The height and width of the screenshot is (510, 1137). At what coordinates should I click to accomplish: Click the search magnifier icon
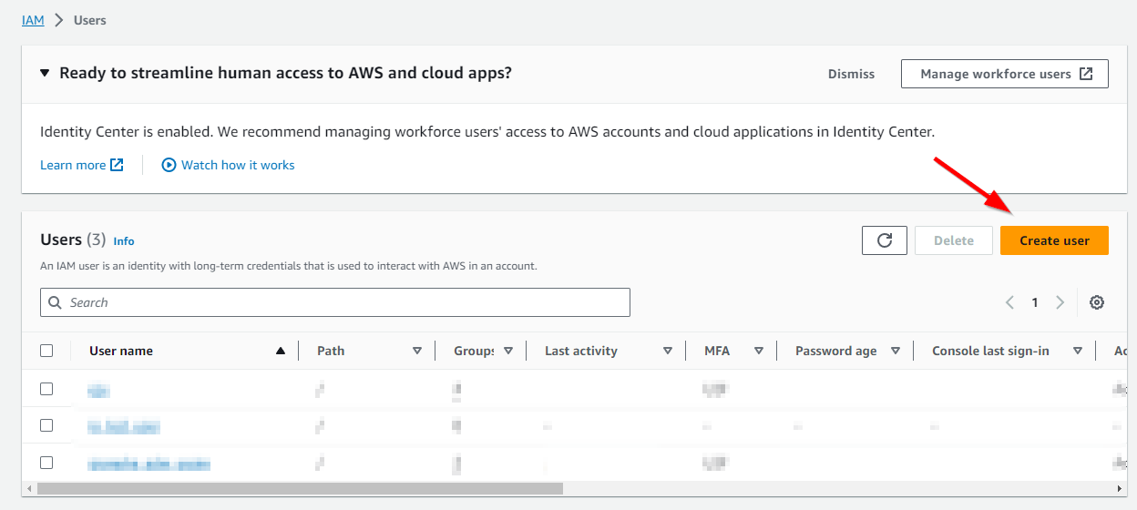[x=55, y=302]
